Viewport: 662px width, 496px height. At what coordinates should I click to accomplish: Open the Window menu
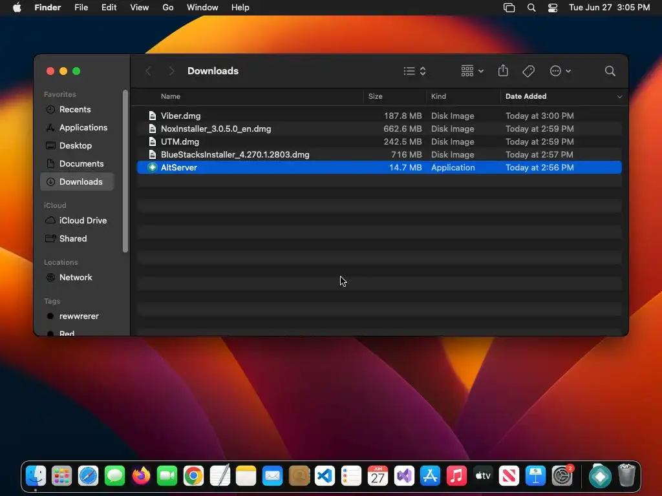point(202,8)
